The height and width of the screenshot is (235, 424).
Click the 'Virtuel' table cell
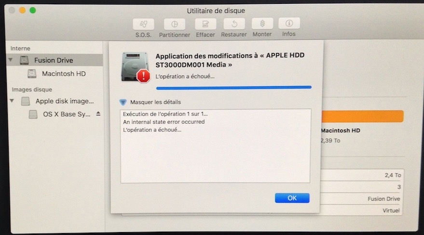[x=391, y=210]
